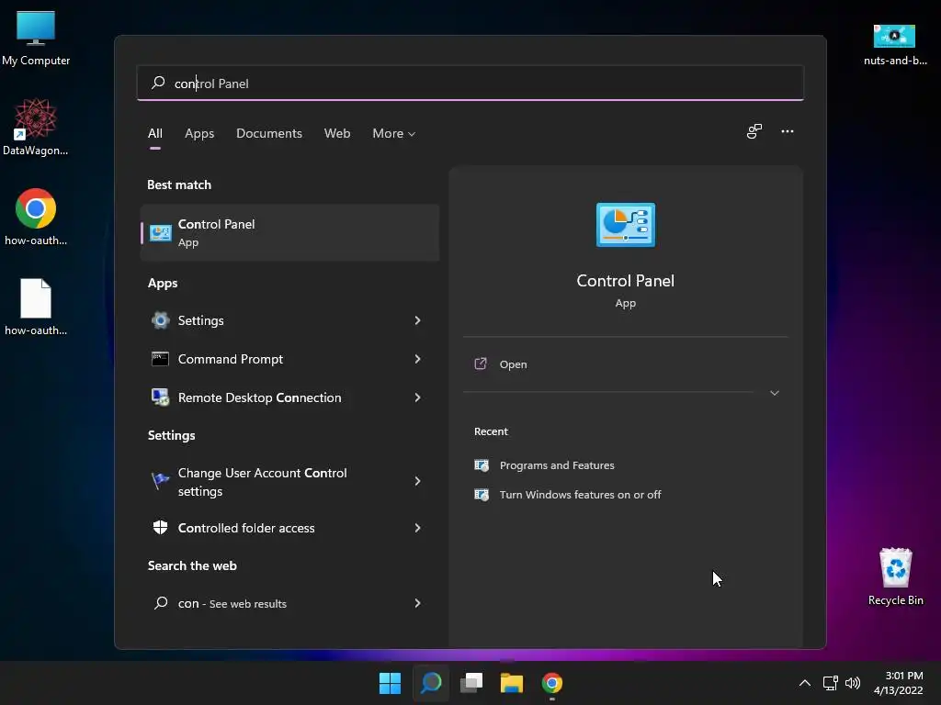Click the Turn Windows features icon

pyautogui.click(x=482, y=495)
